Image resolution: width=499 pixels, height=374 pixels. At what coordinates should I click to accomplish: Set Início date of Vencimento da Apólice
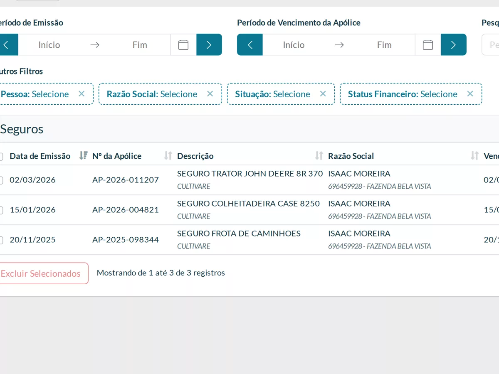click(x=294, y=45)
